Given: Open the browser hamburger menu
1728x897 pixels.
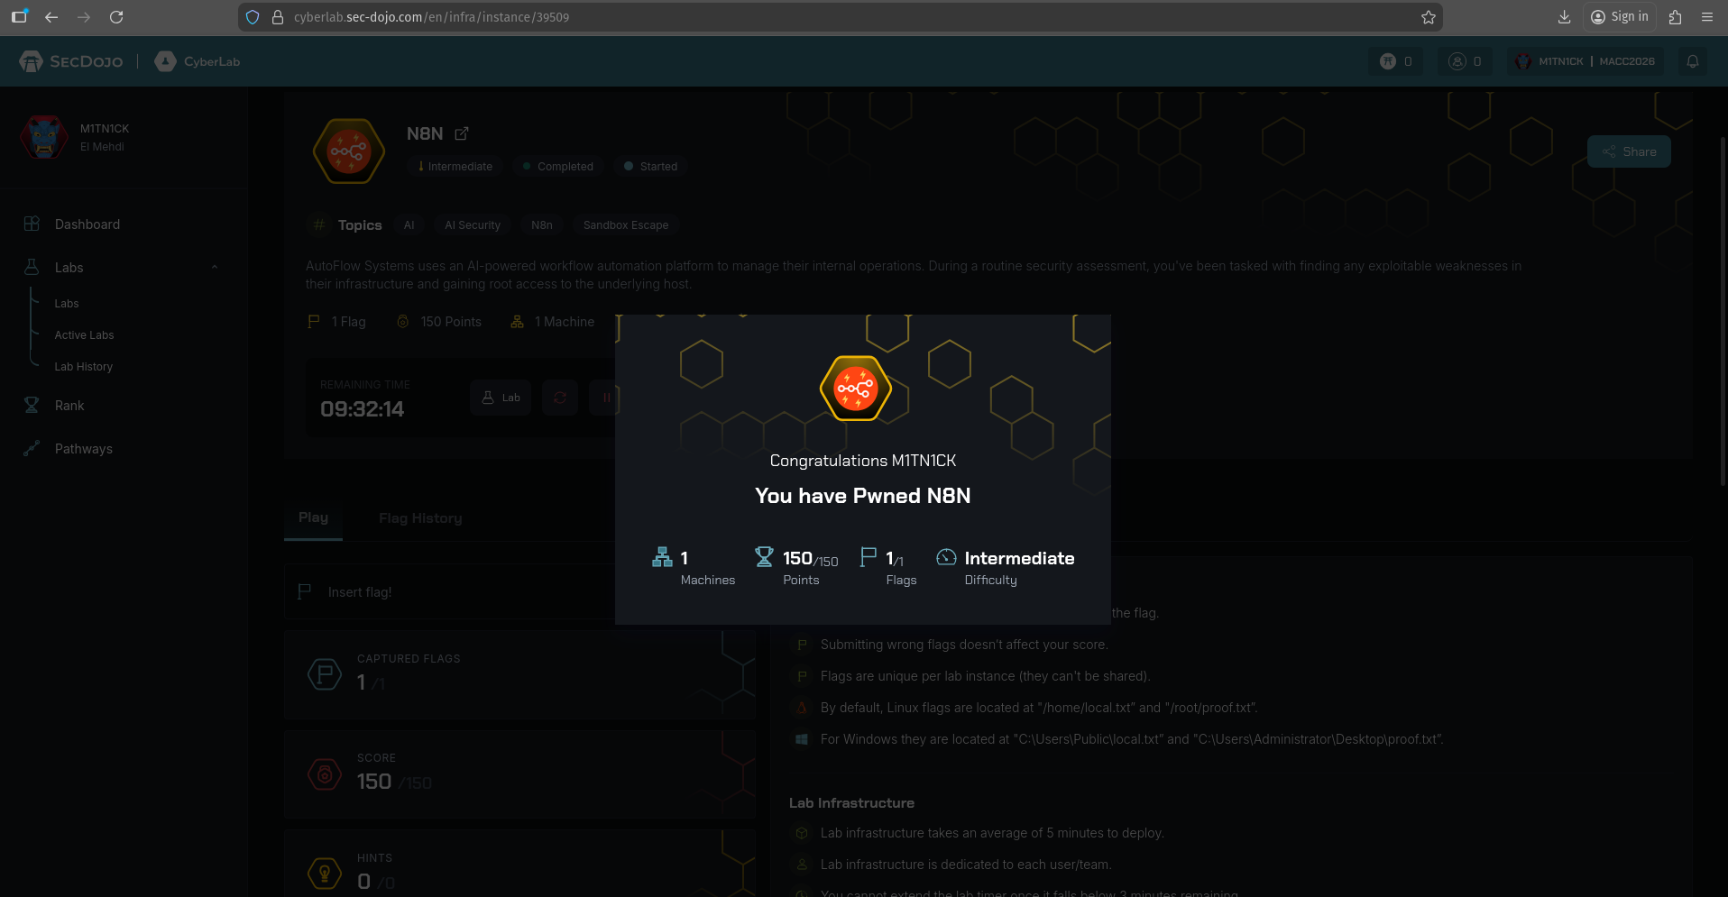Looking at the screenshot, I should click(1707, 17).
